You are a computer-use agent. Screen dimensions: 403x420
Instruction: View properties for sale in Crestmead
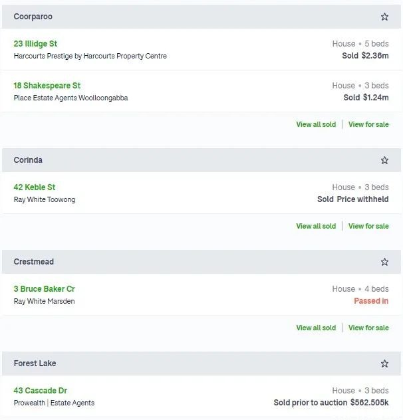(x=368, y=328)
